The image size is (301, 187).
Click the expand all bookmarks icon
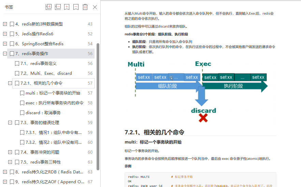[48, 7]
